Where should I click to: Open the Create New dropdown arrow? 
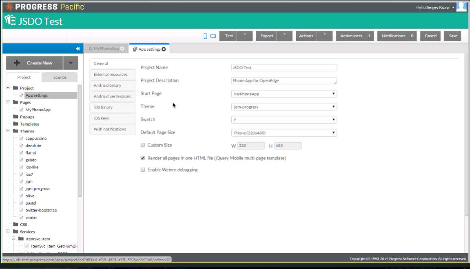tap(71, 63)
